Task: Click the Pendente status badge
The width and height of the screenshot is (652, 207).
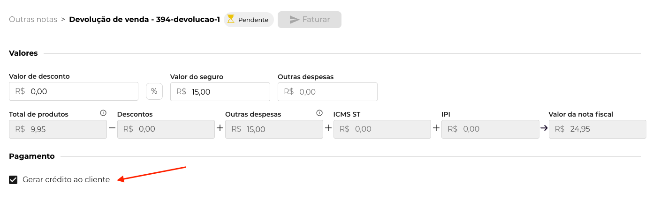Action: 249,20
